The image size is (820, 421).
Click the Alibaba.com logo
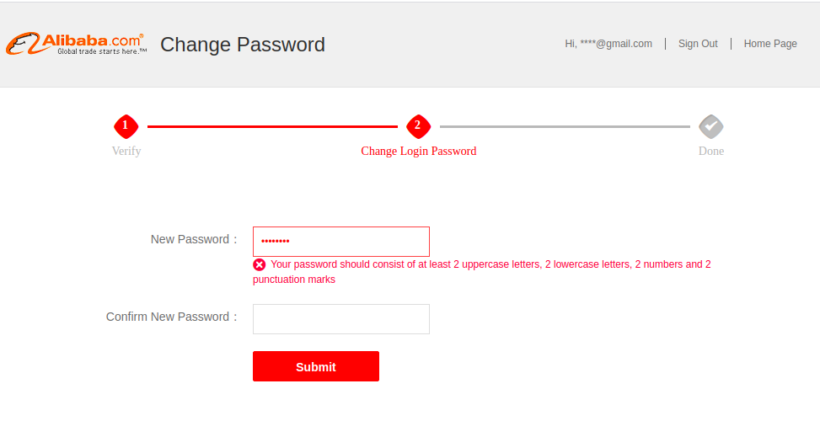point(76,44)
